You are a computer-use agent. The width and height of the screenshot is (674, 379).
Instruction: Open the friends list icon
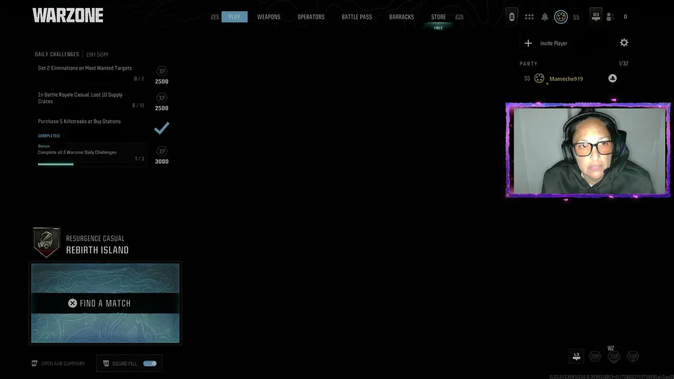coord(610,17)
